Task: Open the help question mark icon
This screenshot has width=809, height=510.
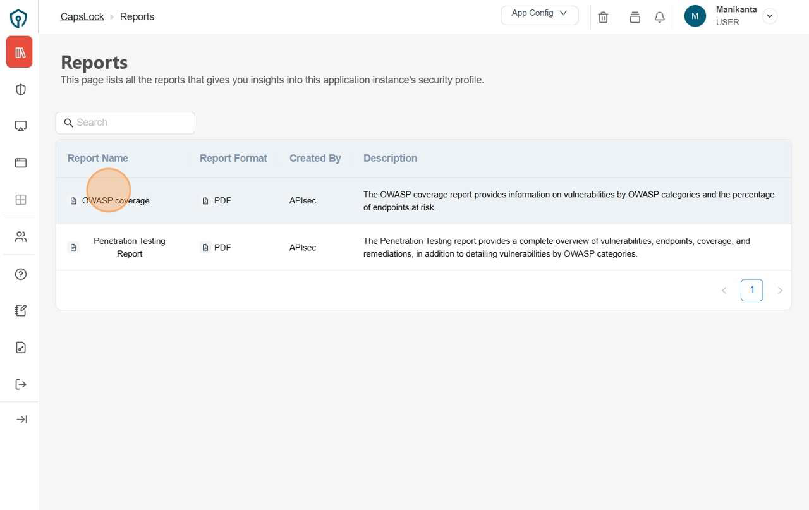Action: 21,274
